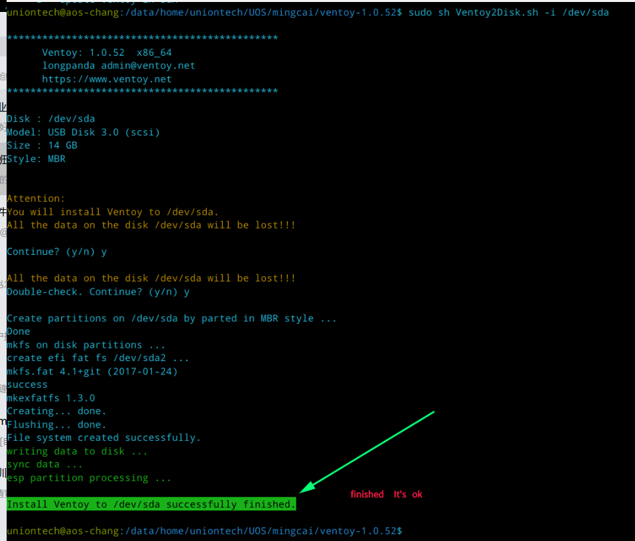Click 'create efi fat fs /dev/sda2 ...' line
Image resolution: width=635 pixels, height=541 pixels.
[98, 358]
